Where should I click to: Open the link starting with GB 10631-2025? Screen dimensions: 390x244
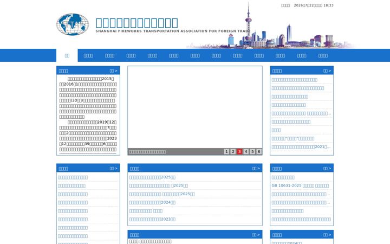coord(300,185)
